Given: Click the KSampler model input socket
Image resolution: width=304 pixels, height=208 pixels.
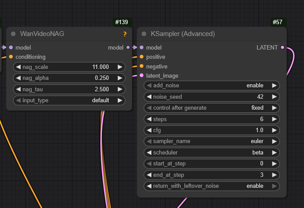Looking at the screenshot, I should [142, 47].
